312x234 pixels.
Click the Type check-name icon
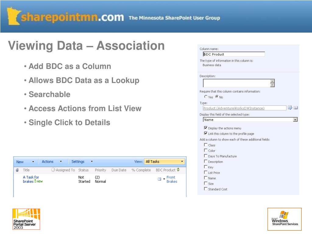pos(290,108)
